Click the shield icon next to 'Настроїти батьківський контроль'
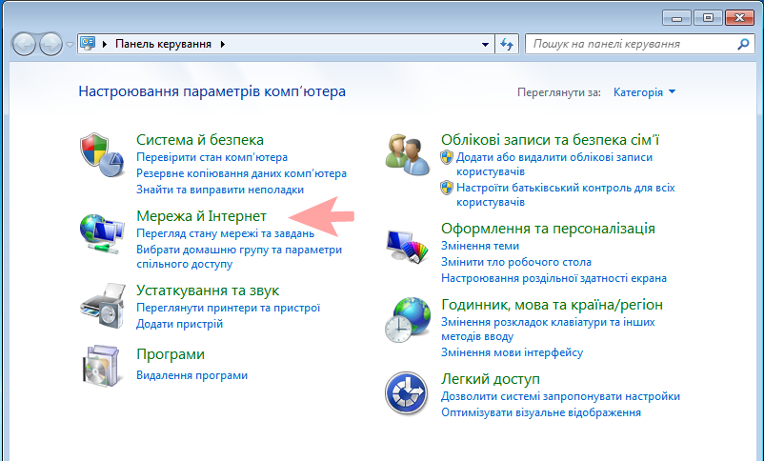764x461 pixels. tap(447, 188)
